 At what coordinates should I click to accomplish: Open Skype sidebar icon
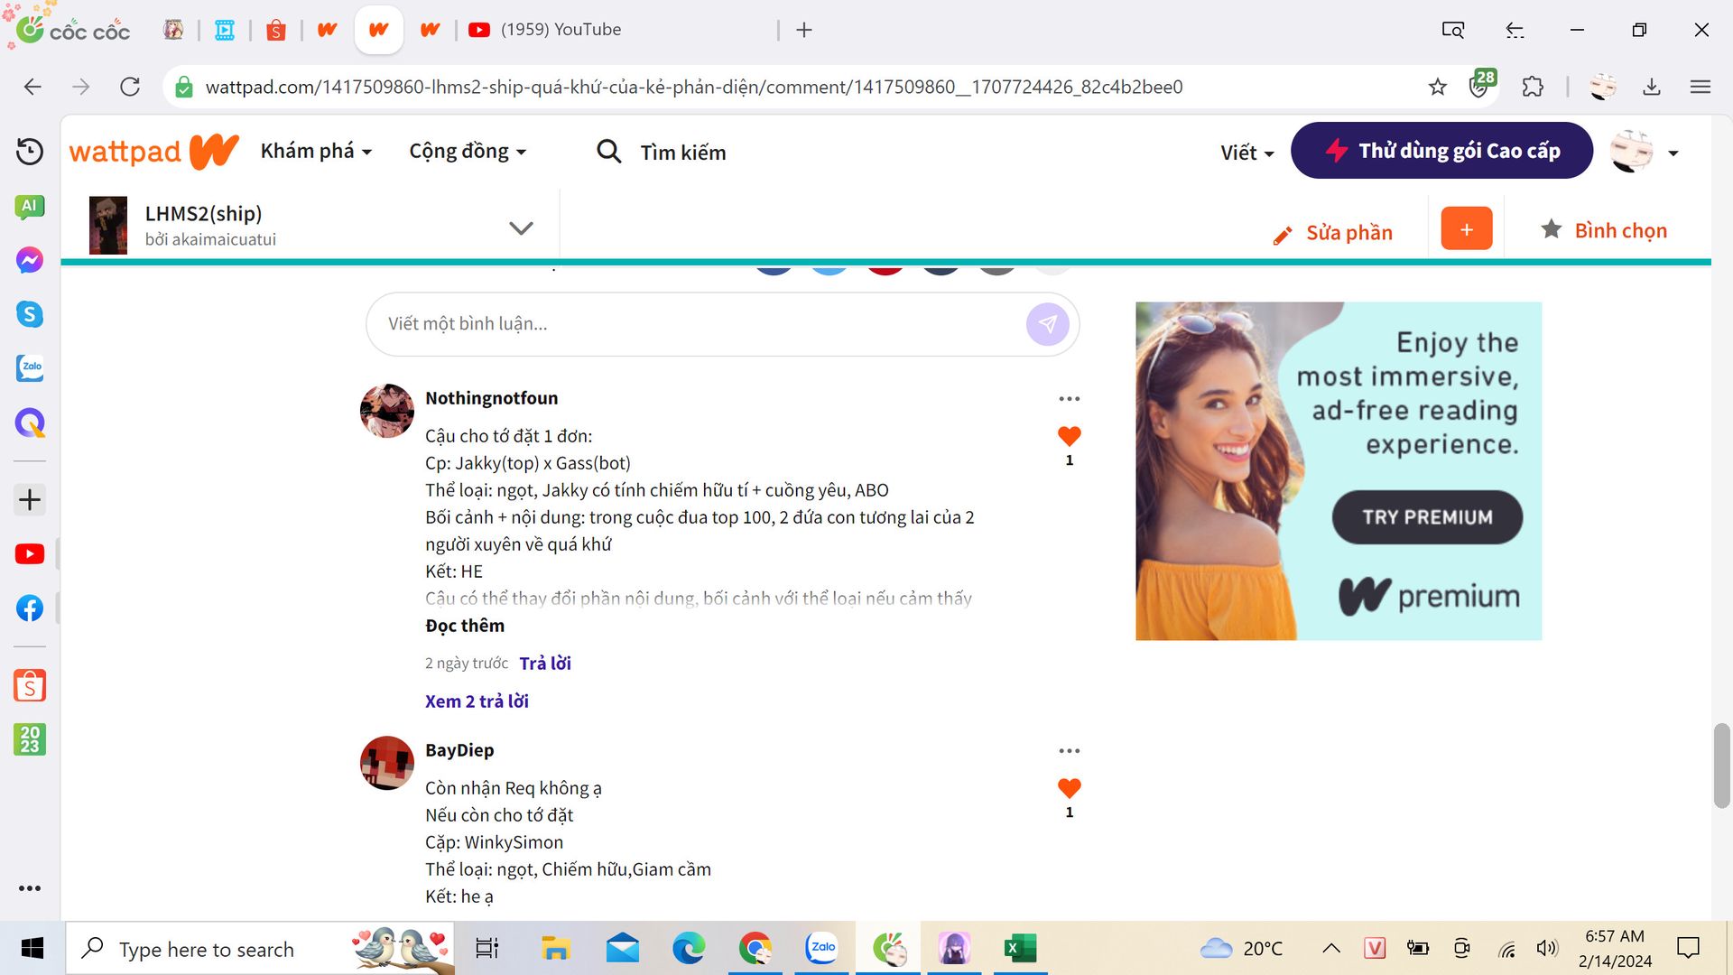coord(30,314)
